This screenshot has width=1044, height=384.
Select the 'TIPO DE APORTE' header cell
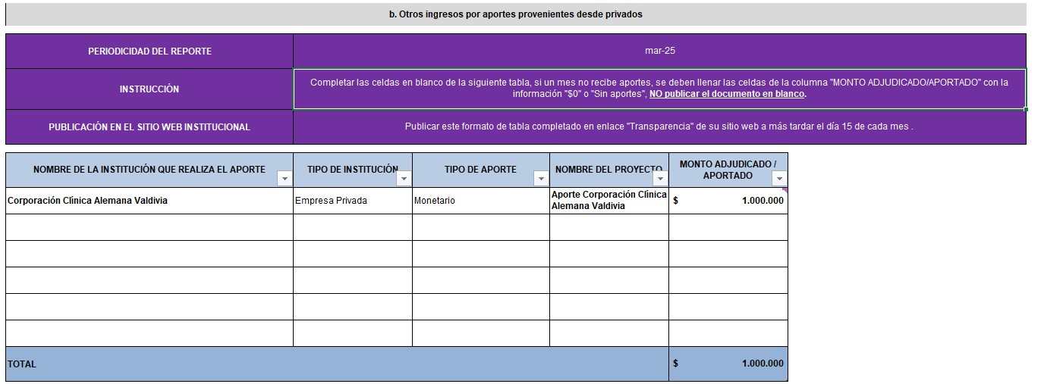[481, 170]
